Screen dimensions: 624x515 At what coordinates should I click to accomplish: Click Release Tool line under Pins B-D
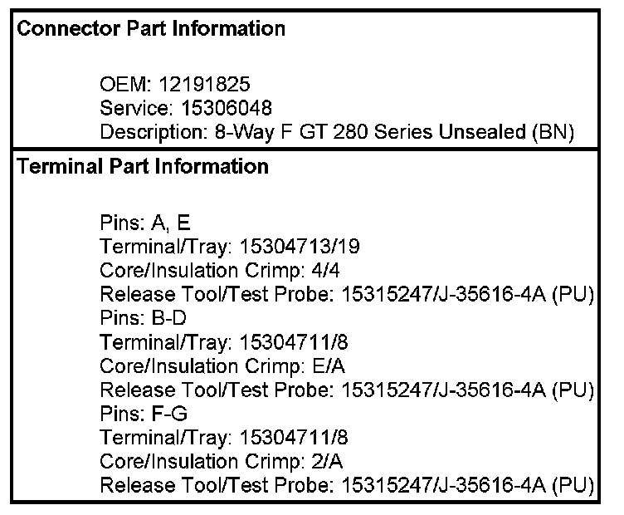pyautogui.click(x=346, y=390)
